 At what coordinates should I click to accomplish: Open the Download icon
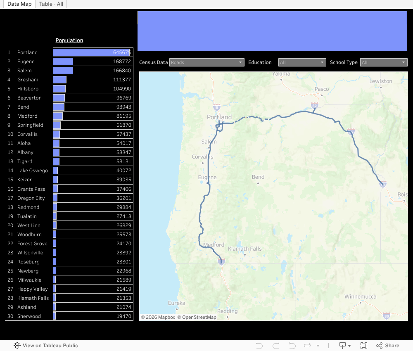[343, 345]
